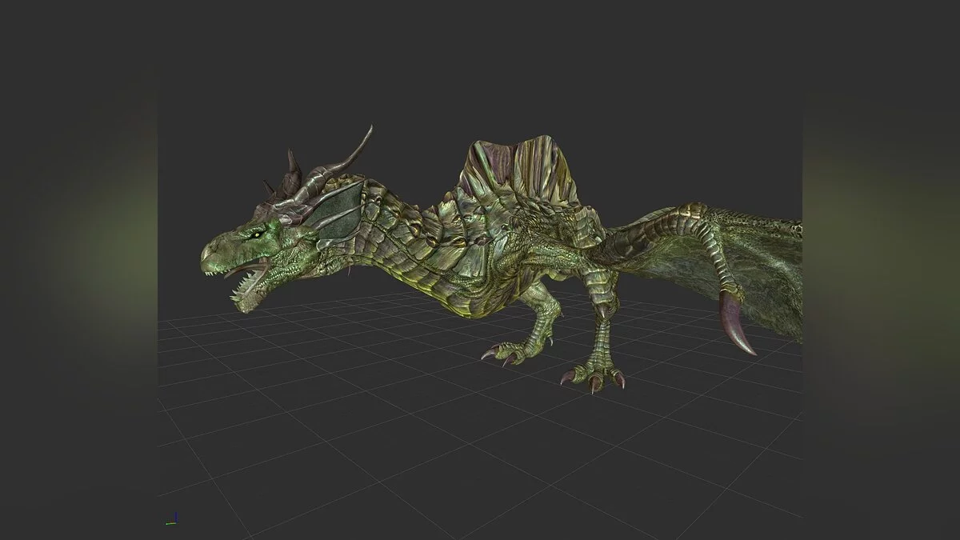Image resolution: width=960 pixels, height=540 pixels.
Task: Select the dragon's lower jaw
Action: 256,296
